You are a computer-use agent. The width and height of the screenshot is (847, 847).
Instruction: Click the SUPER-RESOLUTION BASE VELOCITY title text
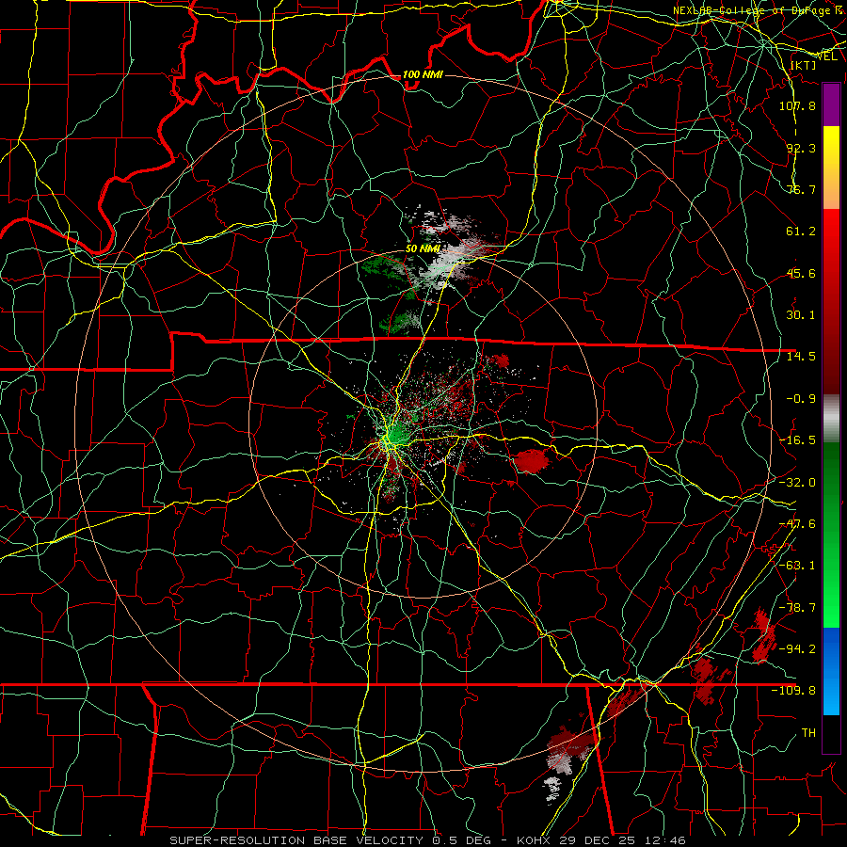tap(296, 840)
